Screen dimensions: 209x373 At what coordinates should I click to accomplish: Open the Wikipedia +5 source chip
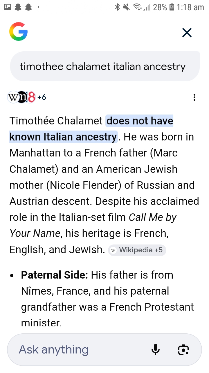point(137,250)
